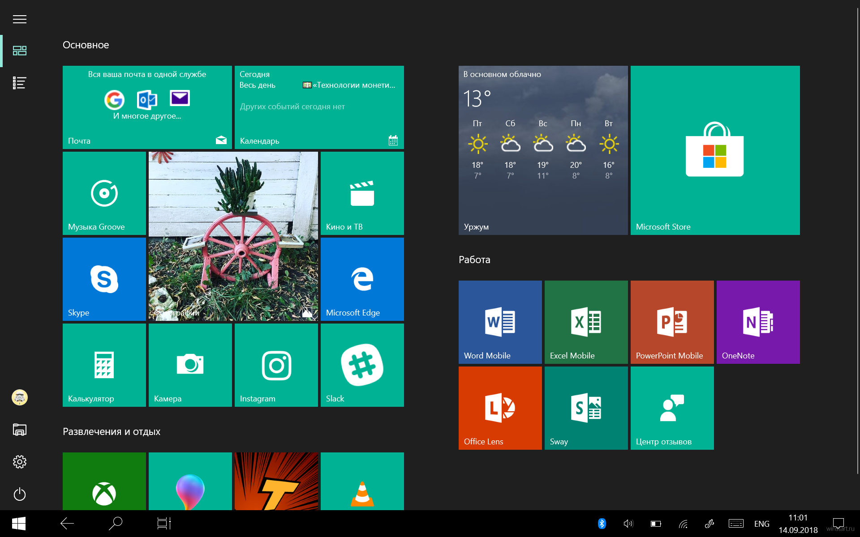Launch the VLC cone tile
The image size is (860, 537).
(362, 482)
